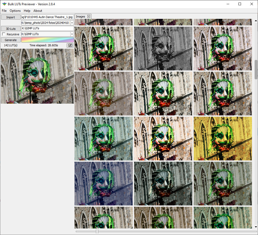Open the Help menu
Screen dimensions: 258x235
point(27,11)
